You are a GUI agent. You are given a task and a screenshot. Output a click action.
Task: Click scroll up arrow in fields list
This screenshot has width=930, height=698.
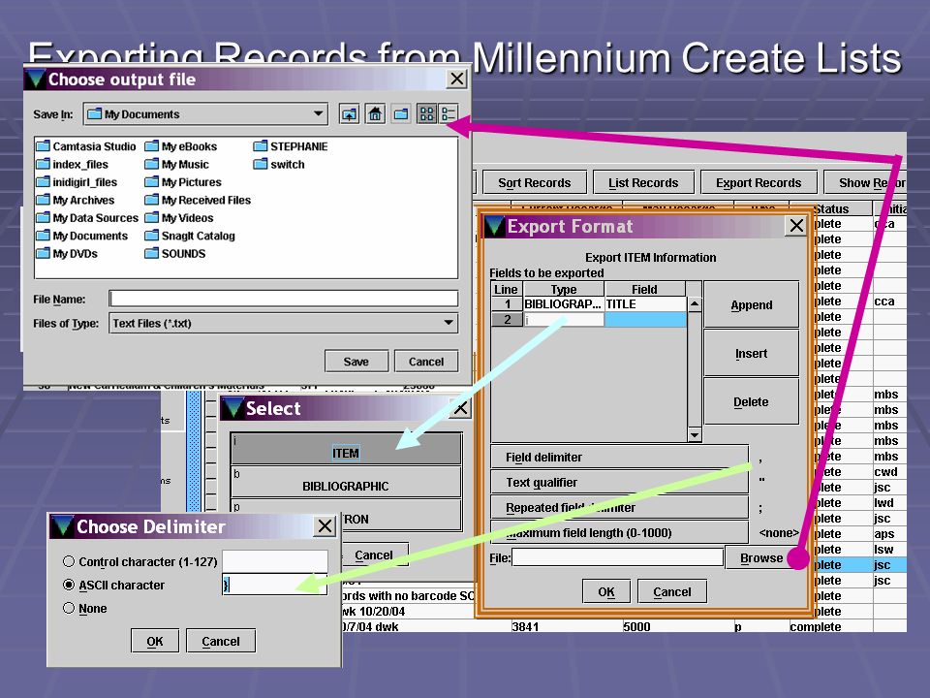click(x=694, y=304)
